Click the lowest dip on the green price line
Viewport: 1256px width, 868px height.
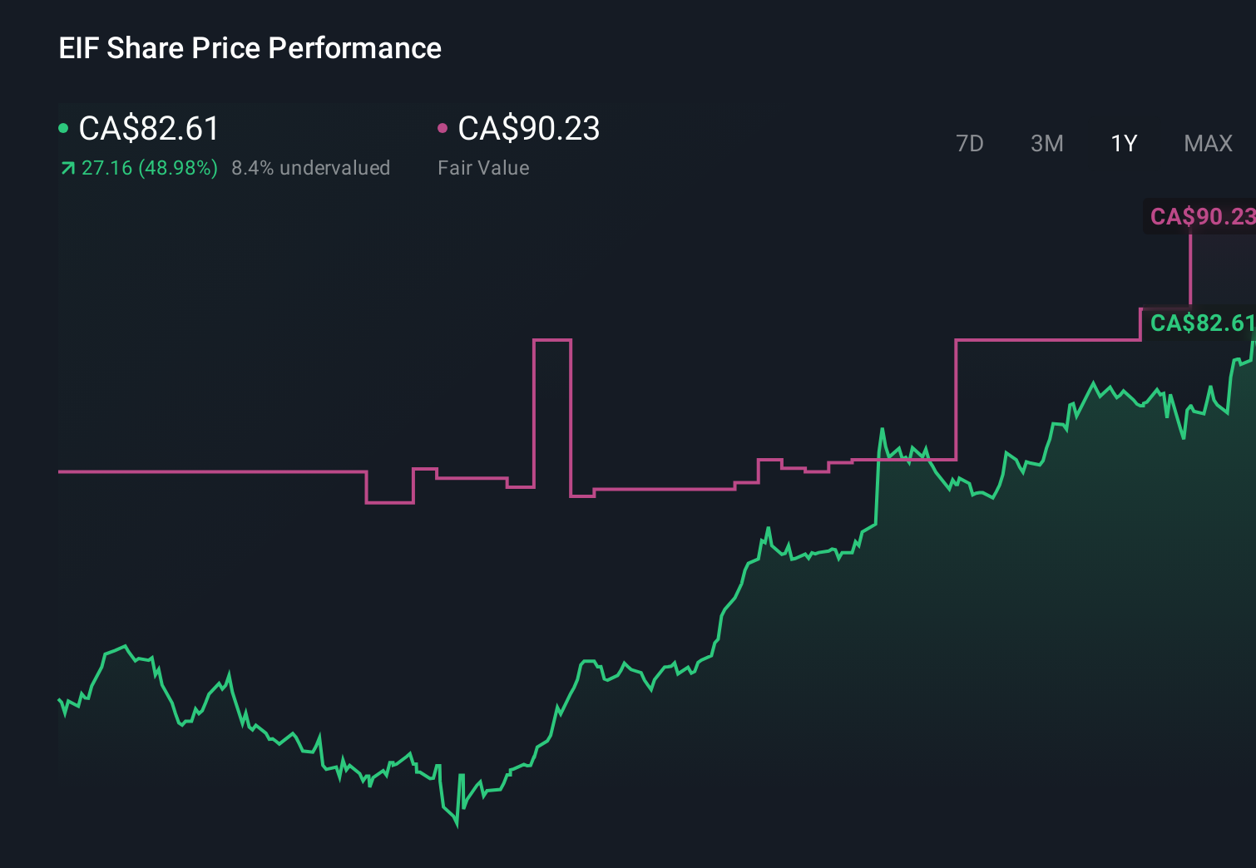tap(457, 827)
